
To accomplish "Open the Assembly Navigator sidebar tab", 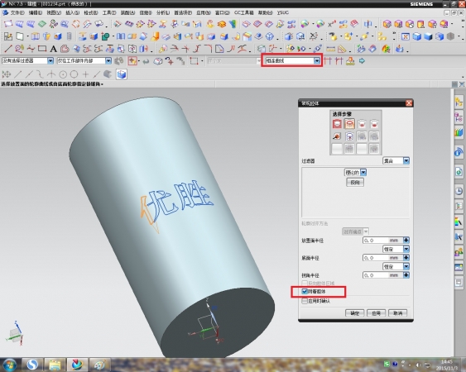I will coord(459,102).
